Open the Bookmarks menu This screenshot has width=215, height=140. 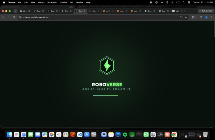coord(52,2)
